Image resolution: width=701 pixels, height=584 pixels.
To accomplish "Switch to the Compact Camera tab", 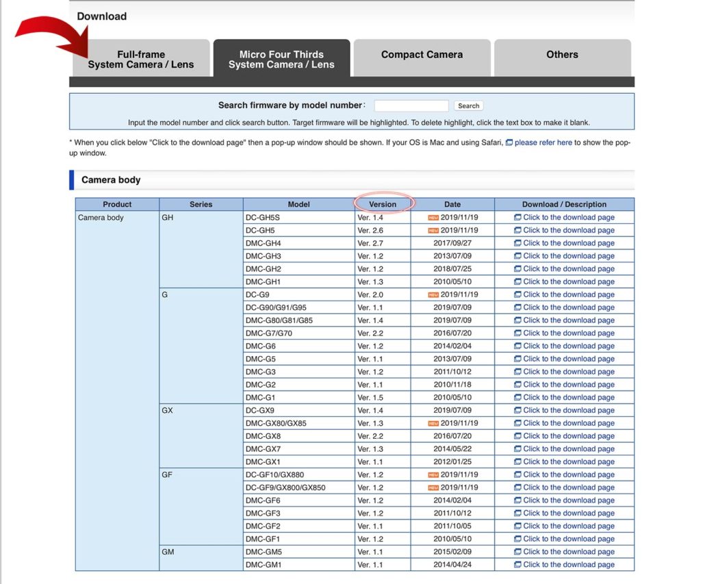I will tap(422, 58).
